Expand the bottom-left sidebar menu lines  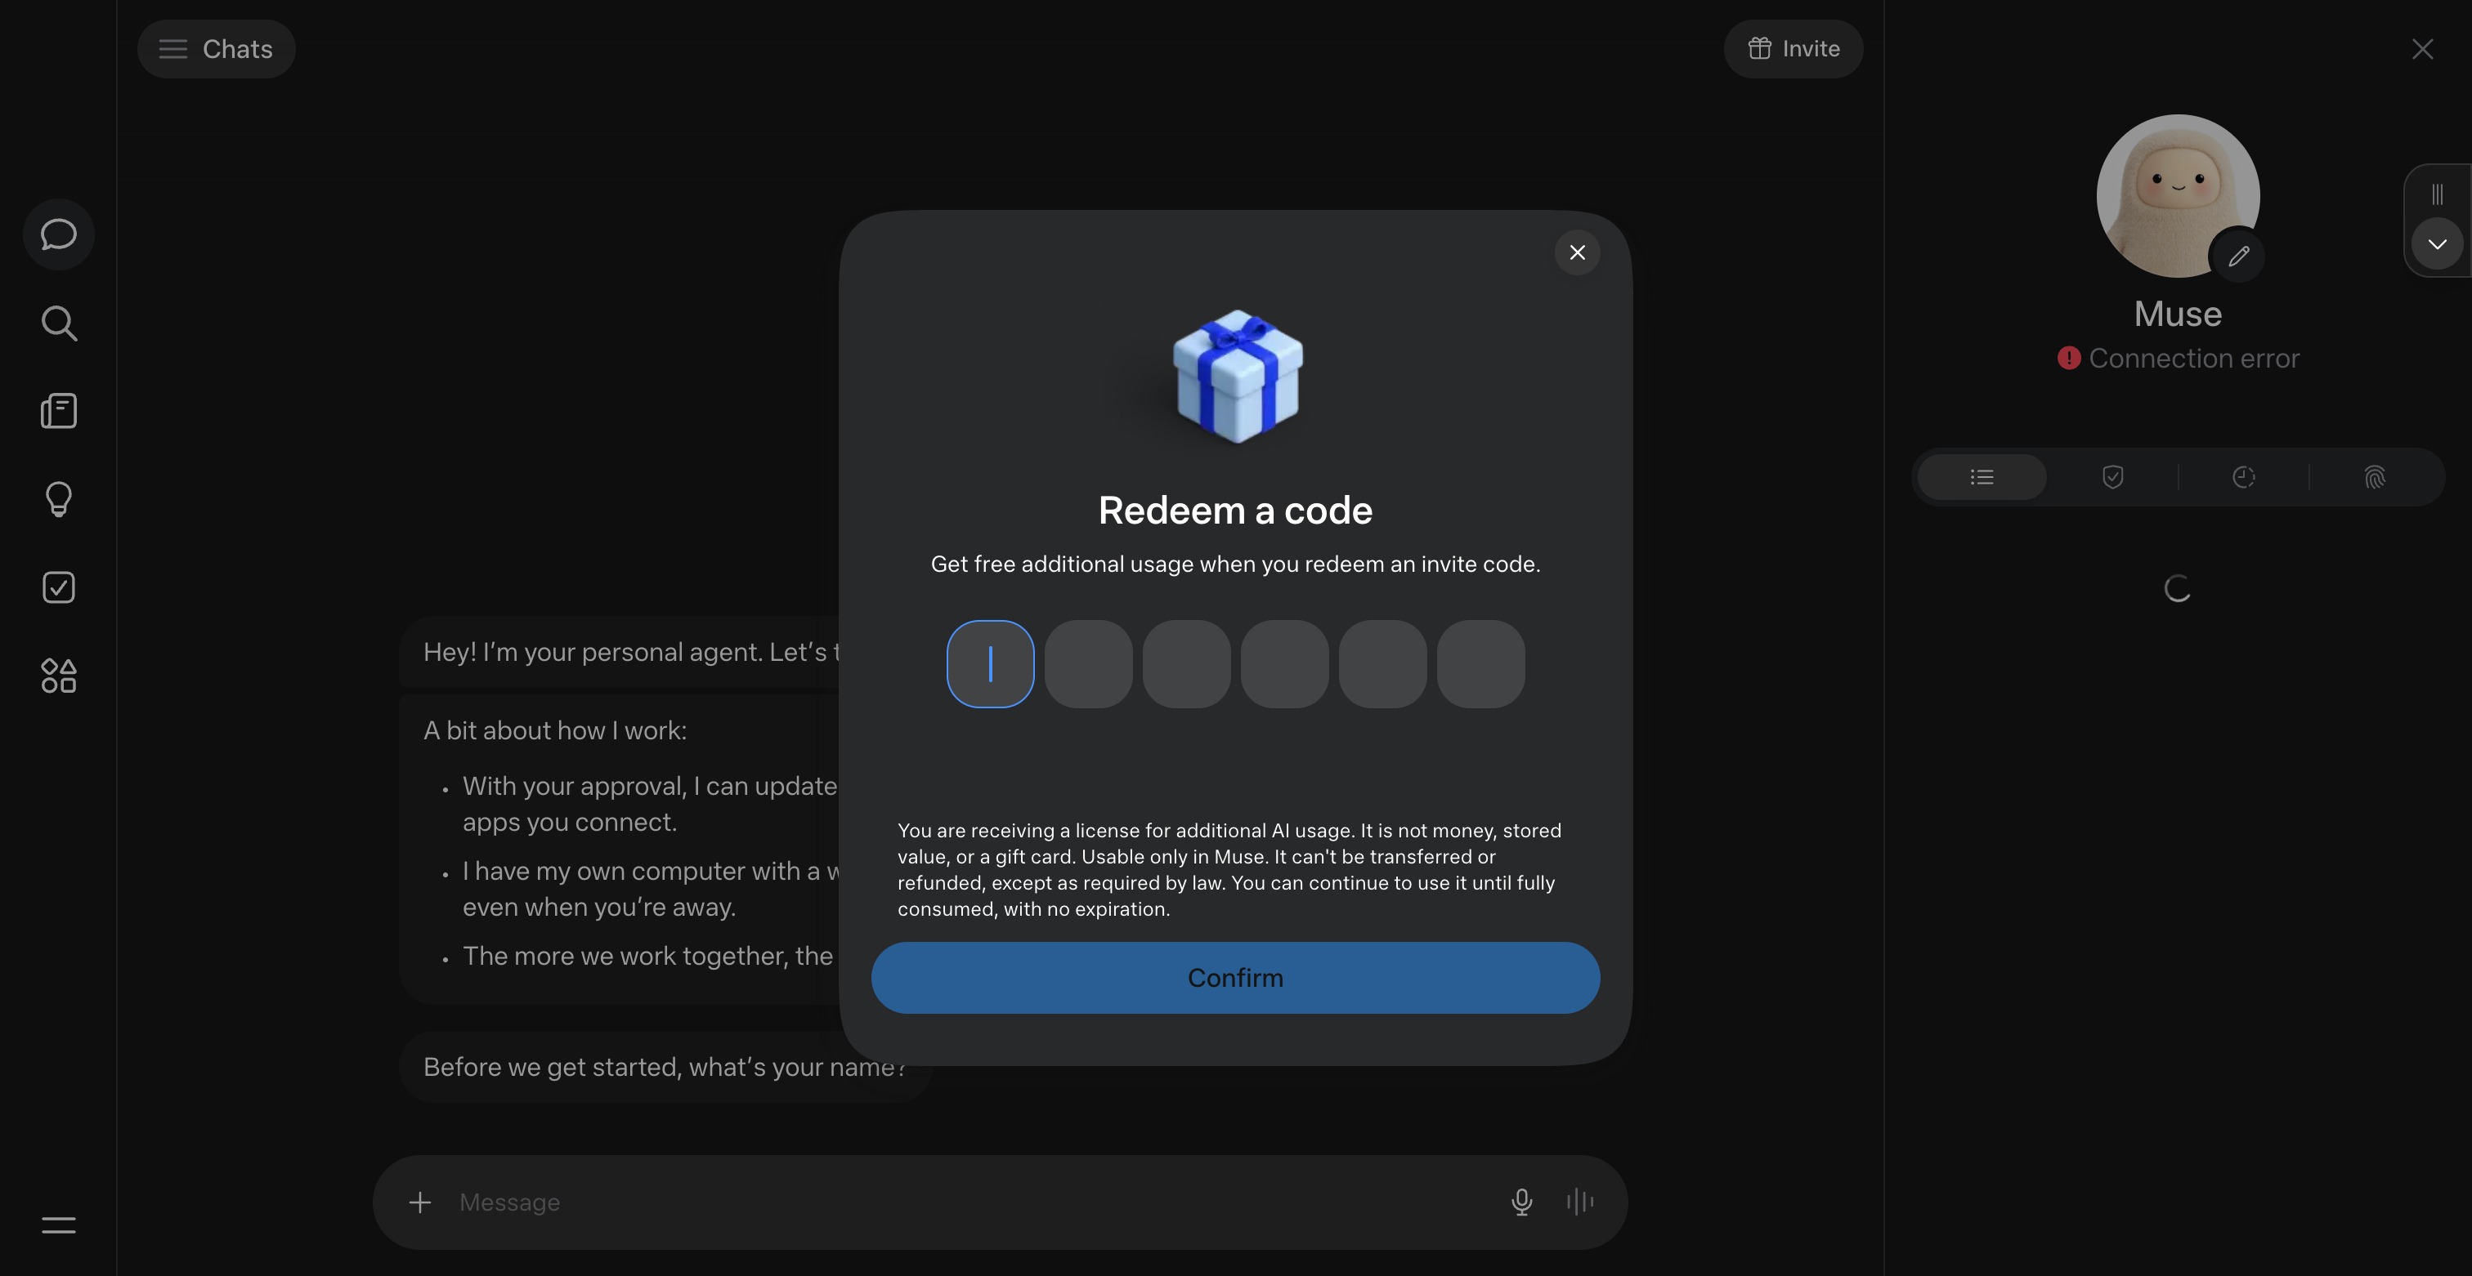pyautogui.click(x=59, y=1225)
